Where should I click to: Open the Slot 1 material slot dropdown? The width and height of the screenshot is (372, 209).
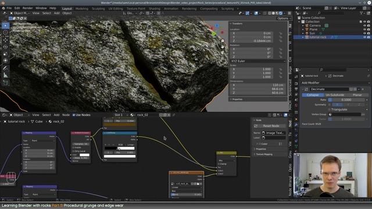click(x=120, y=115)
